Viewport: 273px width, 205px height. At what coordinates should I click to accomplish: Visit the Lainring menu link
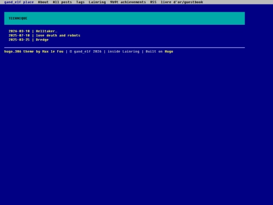click(97, 2)
